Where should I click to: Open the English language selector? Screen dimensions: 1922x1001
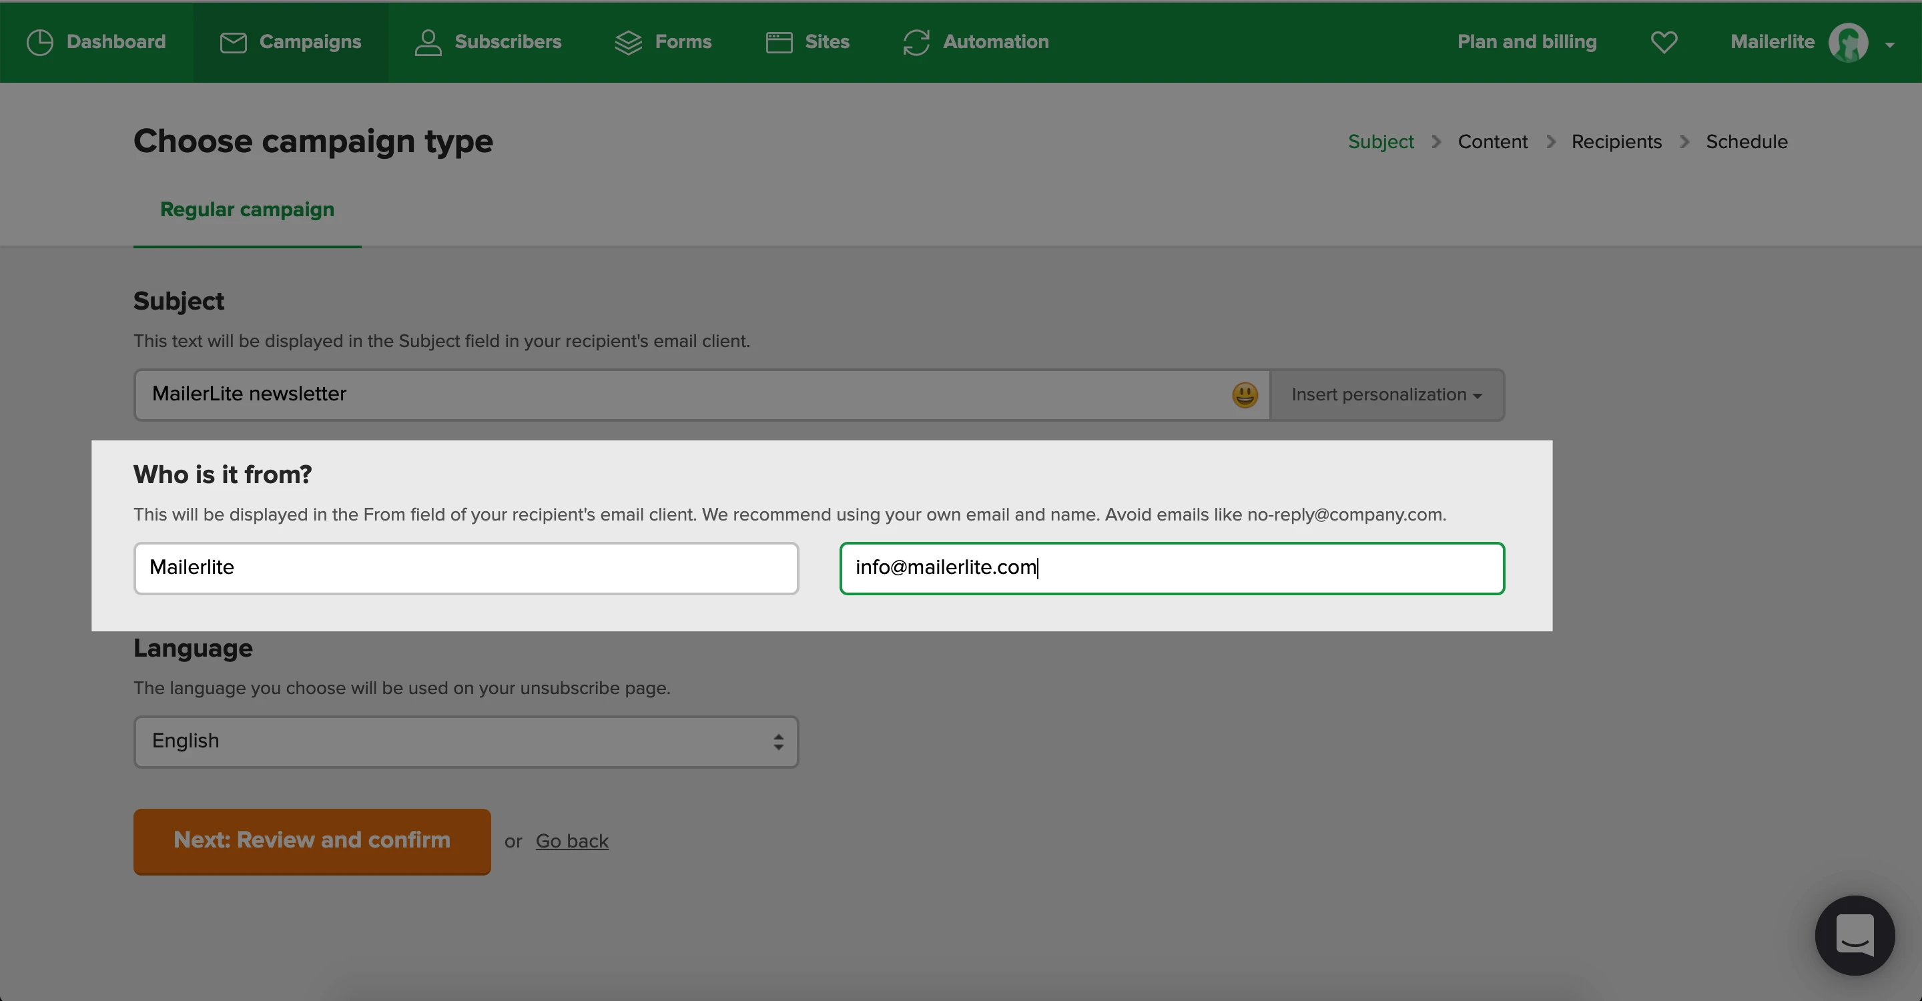466,741
